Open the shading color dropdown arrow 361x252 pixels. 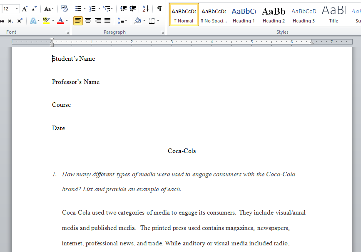click(x=144, y=21)
